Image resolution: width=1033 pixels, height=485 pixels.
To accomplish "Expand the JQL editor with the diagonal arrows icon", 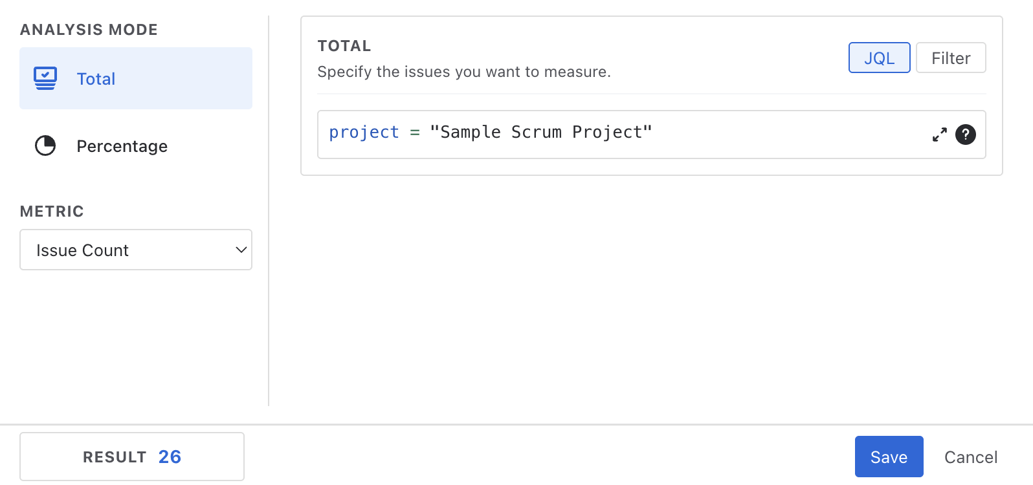I will coord(939,135).
